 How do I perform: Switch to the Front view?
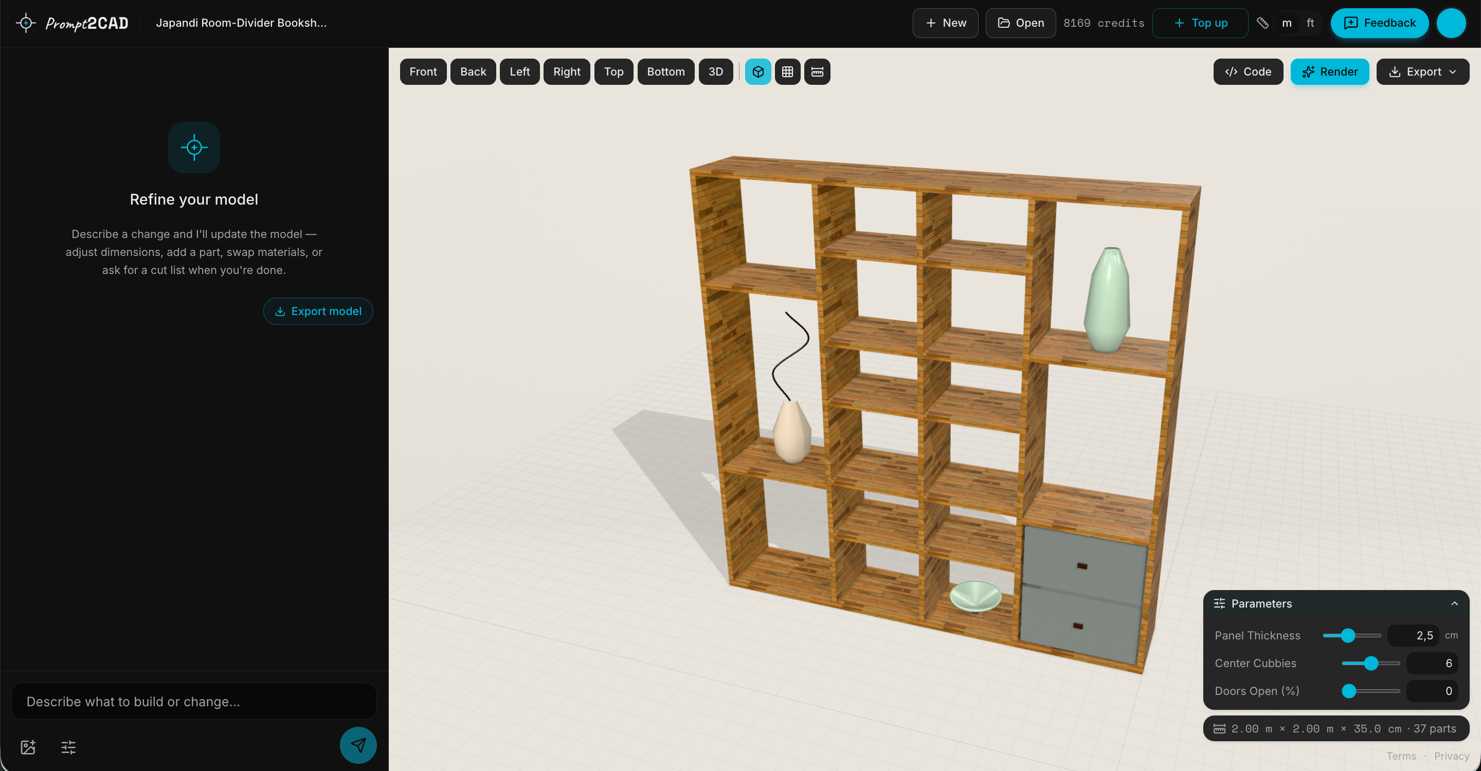[423, 72]
